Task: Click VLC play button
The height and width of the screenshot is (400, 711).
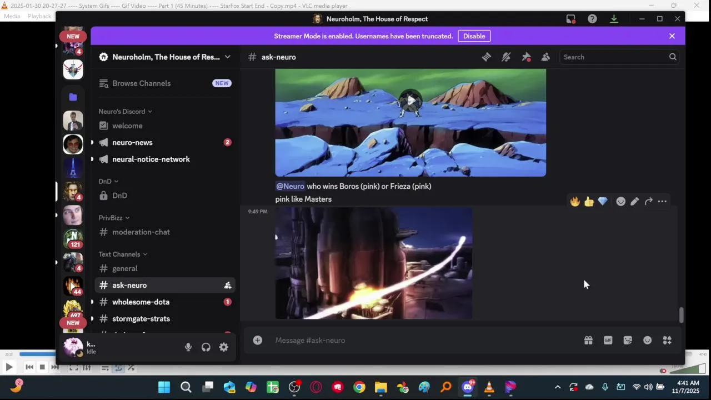Action: [x=9, y=367]
